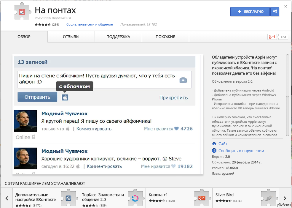The height and width of the screenshot is (208, 292).
Task: Click the review count (299)
Action: tap(55, 24)
